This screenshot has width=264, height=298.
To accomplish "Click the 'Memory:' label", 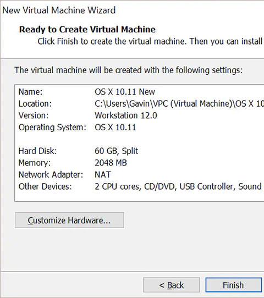I will coord(35,163).
